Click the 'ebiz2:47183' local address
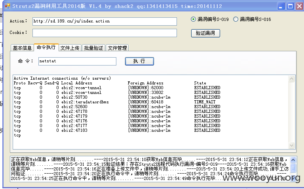This screenshot has height=189, width=304. (x=74, y=131)
